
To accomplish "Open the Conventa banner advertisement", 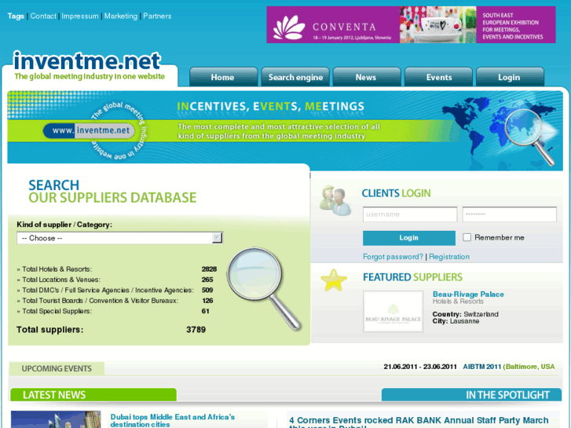I will (x=411, y=25).
